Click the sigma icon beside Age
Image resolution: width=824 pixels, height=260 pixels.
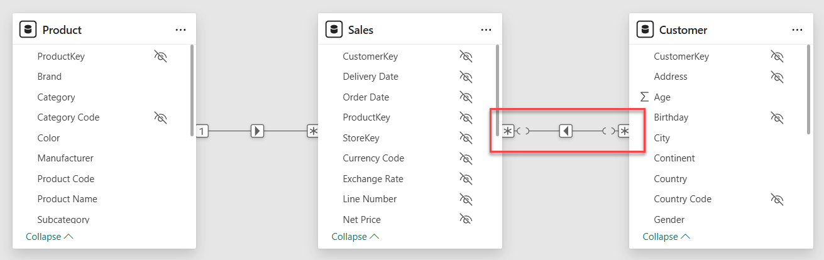point(644,97)
